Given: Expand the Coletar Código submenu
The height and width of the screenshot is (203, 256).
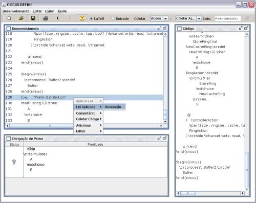Looking at the screenshot, I should coord(89,119).
